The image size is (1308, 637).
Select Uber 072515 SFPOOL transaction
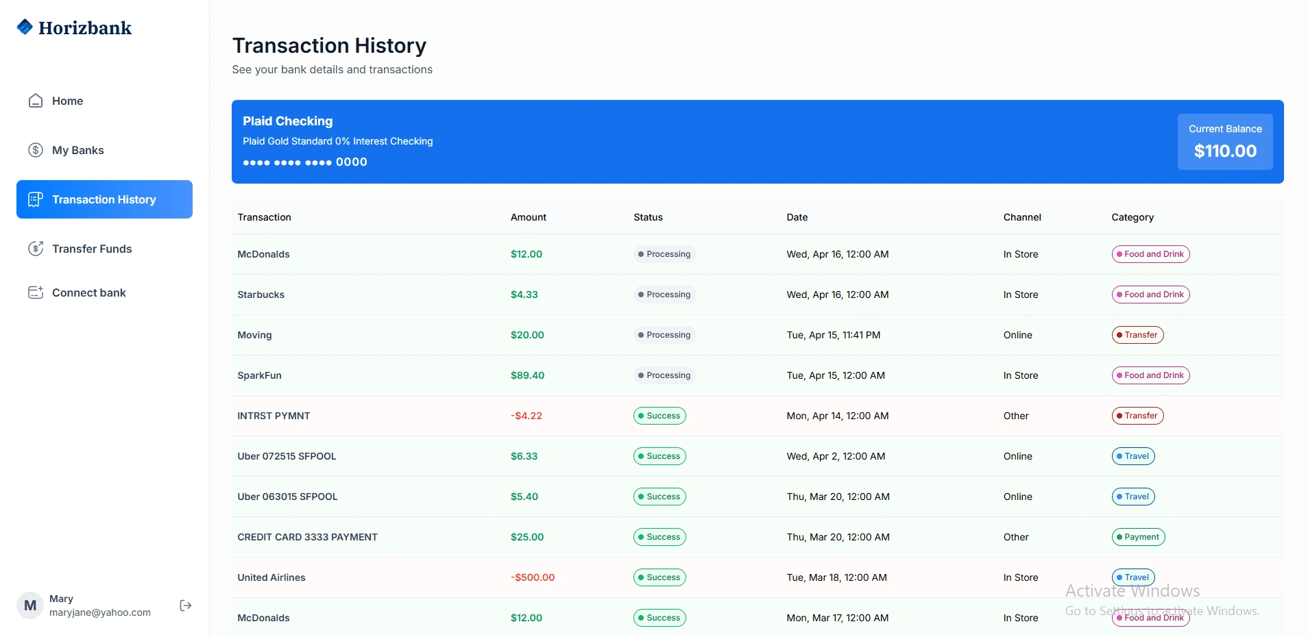(287, 456)
